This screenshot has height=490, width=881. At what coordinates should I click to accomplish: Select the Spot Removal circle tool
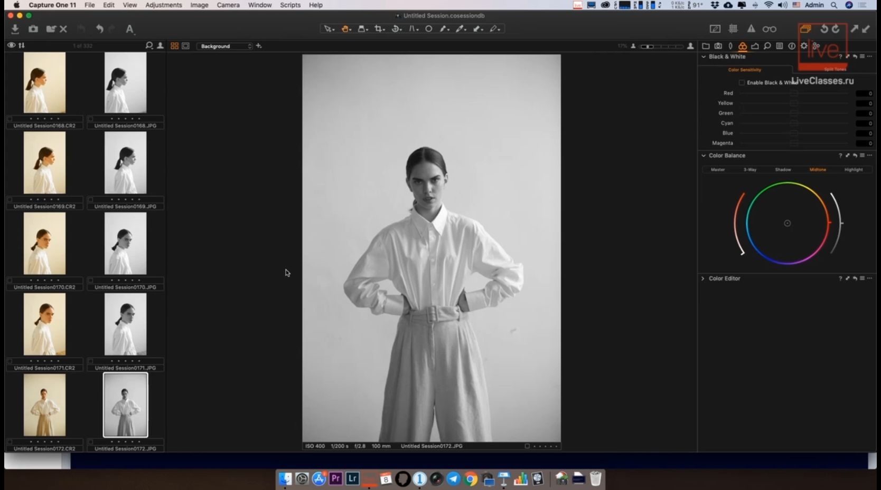[429, 29]
